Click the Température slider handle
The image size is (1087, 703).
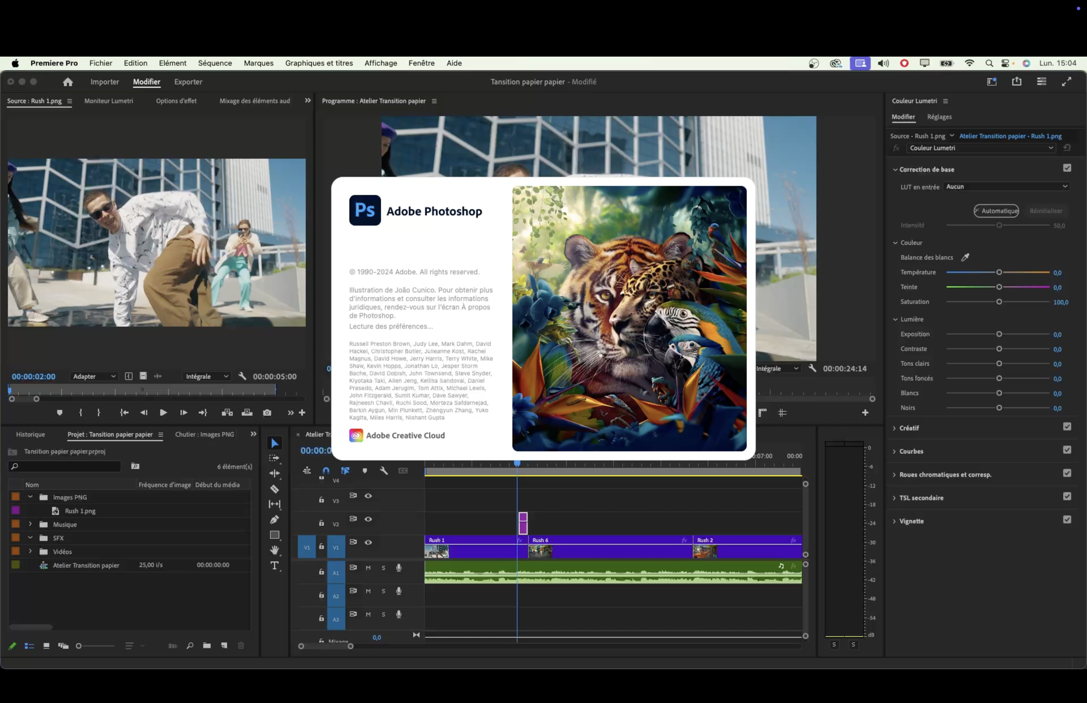pyautogui.click(x=999, y=272)
